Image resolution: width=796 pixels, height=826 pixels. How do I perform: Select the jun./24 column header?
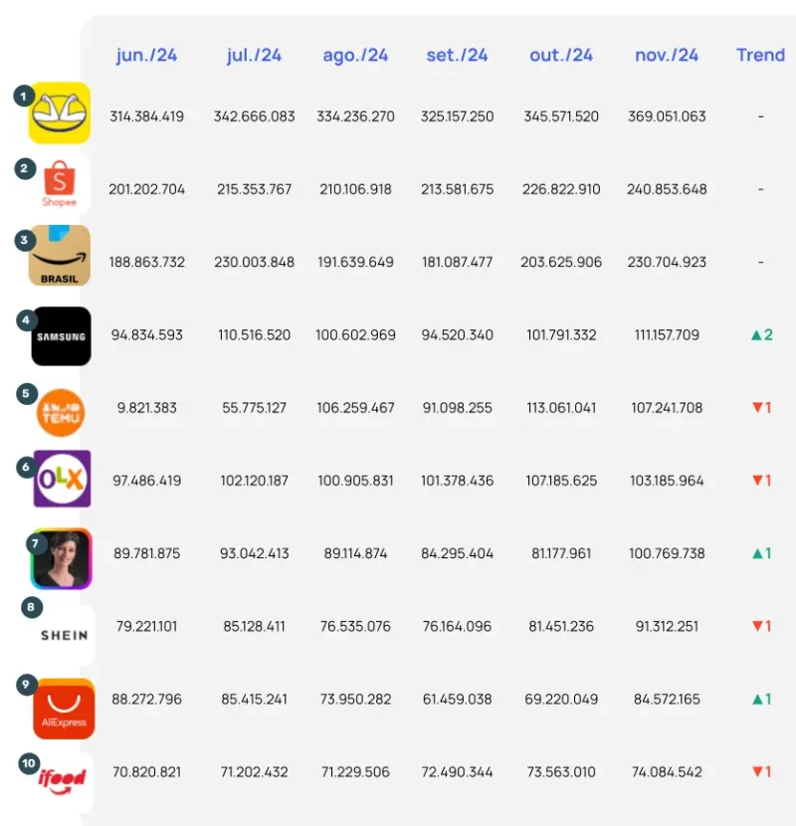(146, 56)
